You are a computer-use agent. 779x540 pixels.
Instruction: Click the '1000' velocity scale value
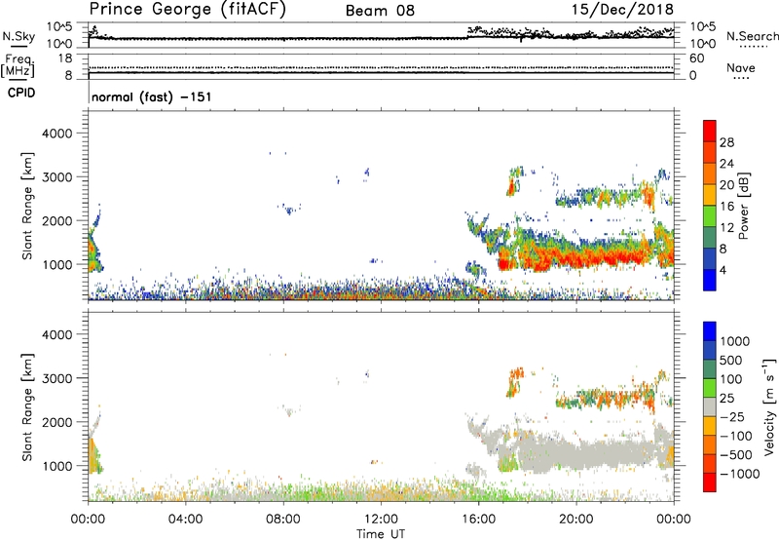coord(735,341)
